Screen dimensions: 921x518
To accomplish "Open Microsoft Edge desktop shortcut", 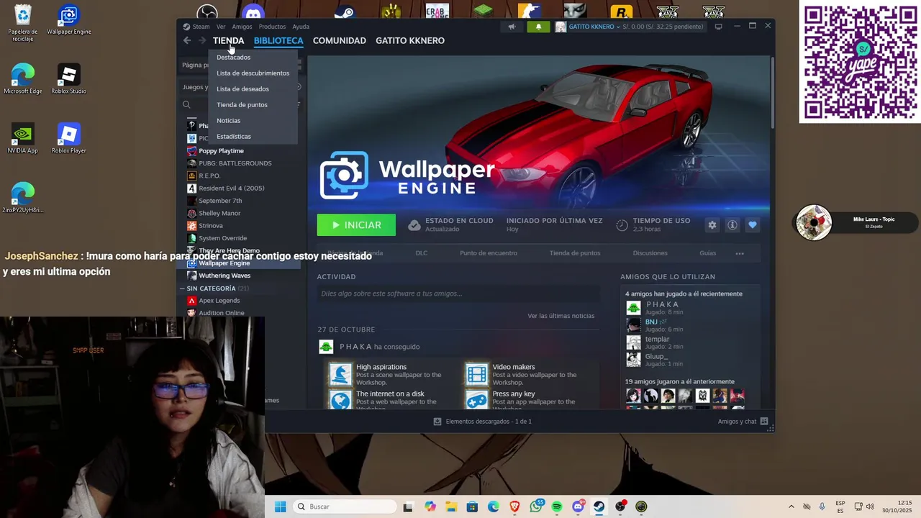I will pyautogui.click(x=23, y=79).
